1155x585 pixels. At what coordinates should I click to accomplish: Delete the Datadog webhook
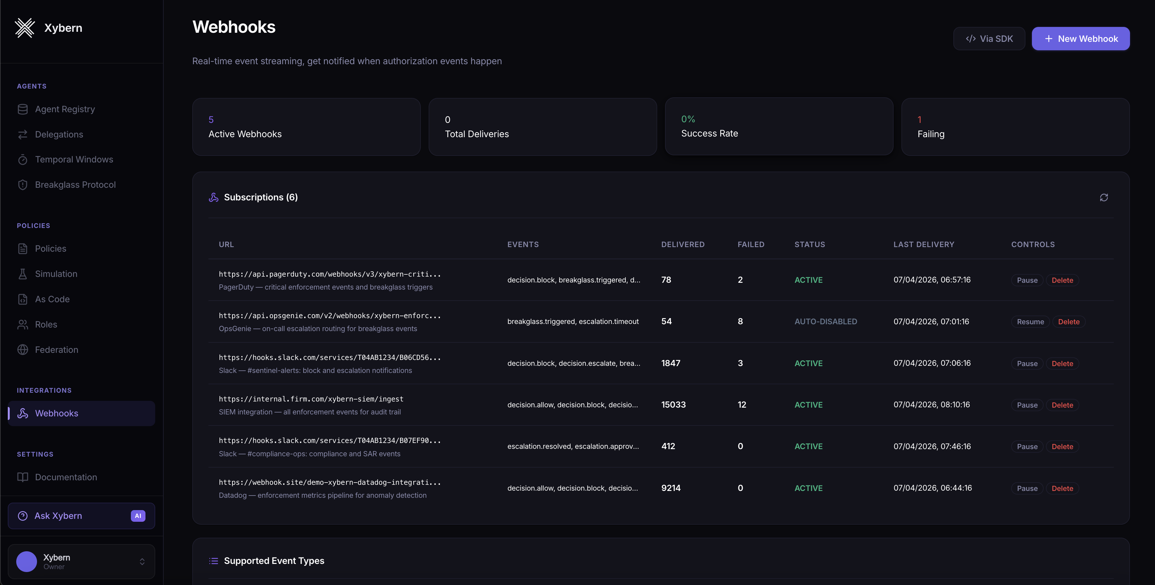(x=1062, y=488)
